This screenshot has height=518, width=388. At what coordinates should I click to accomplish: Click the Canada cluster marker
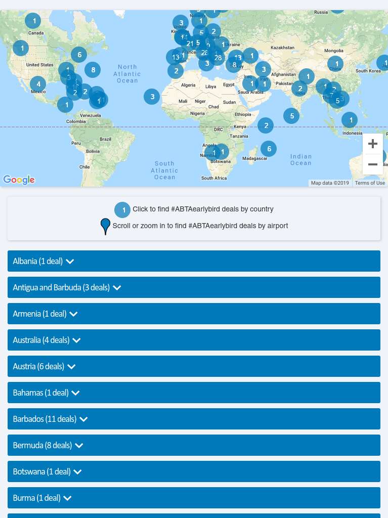tap(33, 21)
